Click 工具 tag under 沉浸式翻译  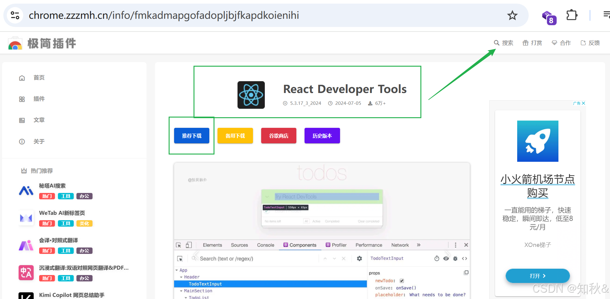(x=66, y=278)
